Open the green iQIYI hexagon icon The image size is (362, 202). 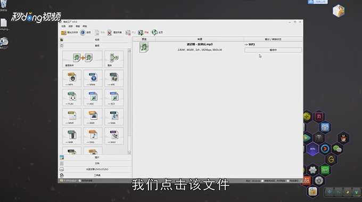click(325, 170)
